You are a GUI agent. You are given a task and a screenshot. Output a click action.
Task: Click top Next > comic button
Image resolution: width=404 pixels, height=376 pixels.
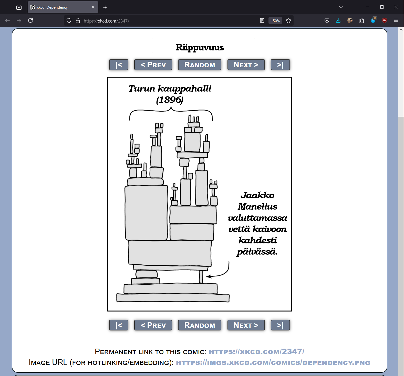point(246,65)
